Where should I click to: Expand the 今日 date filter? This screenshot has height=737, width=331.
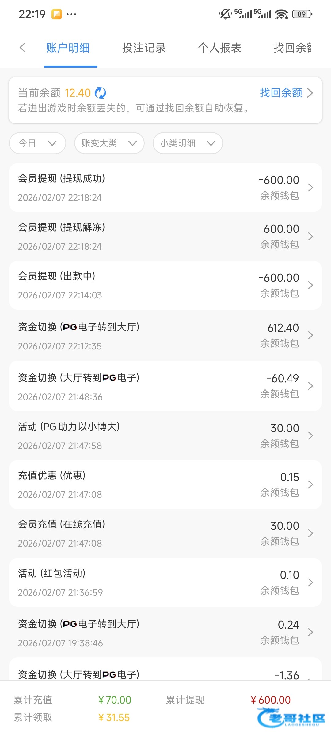(x=37, y=143)
